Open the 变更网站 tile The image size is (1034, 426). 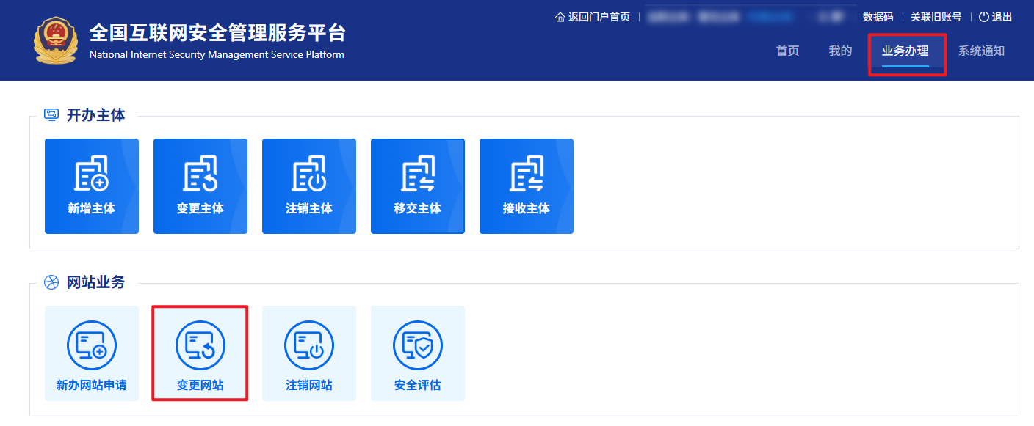click(x=200, y=353)
